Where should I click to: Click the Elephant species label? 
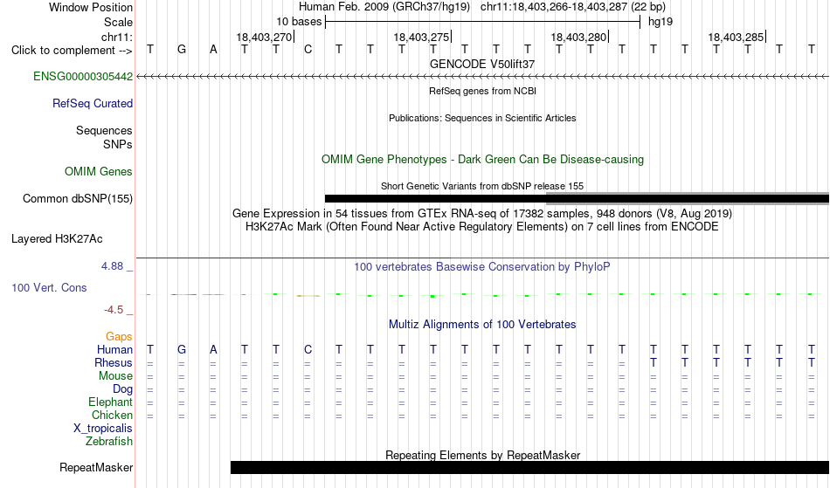tap(110, 402)
